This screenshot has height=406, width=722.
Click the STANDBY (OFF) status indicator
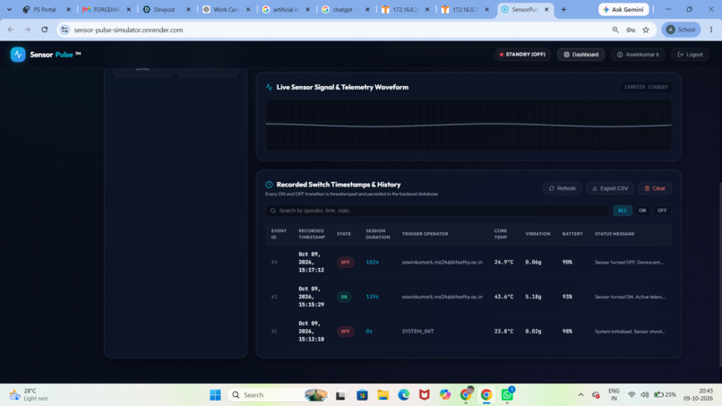[x=522, y=55]
